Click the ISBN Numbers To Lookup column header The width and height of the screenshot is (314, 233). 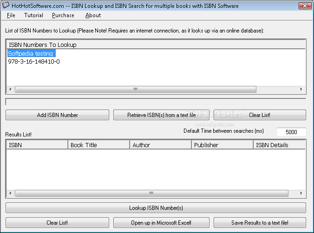point(156,45)
